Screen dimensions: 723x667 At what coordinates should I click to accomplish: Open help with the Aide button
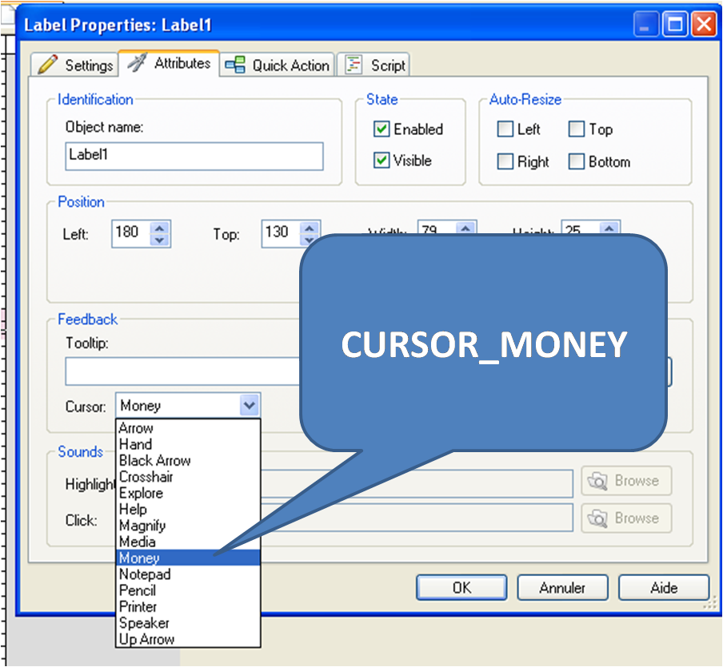tap(663, 588)
